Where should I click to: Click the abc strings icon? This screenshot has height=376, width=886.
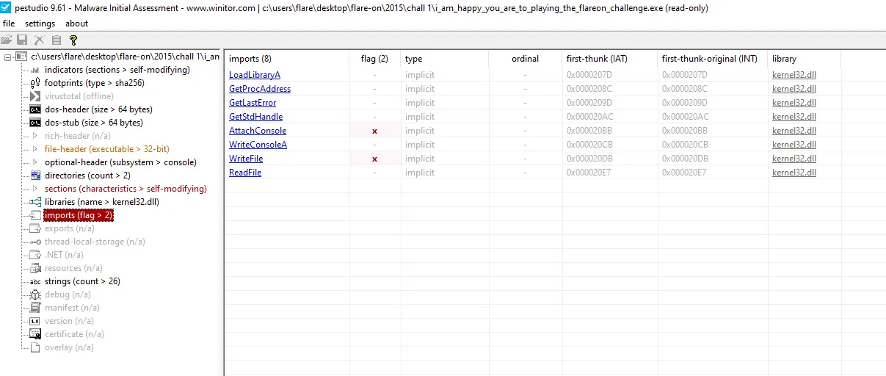coord(35,281)
